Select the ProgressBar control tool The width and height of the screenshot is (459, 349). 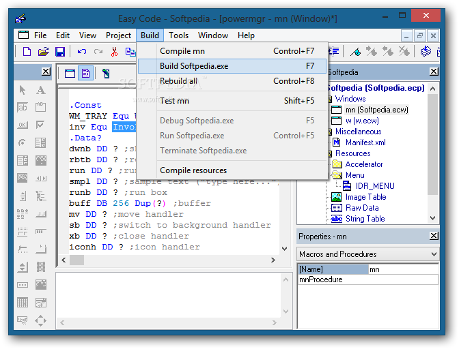pyautogui.click(x=41, y=232)
